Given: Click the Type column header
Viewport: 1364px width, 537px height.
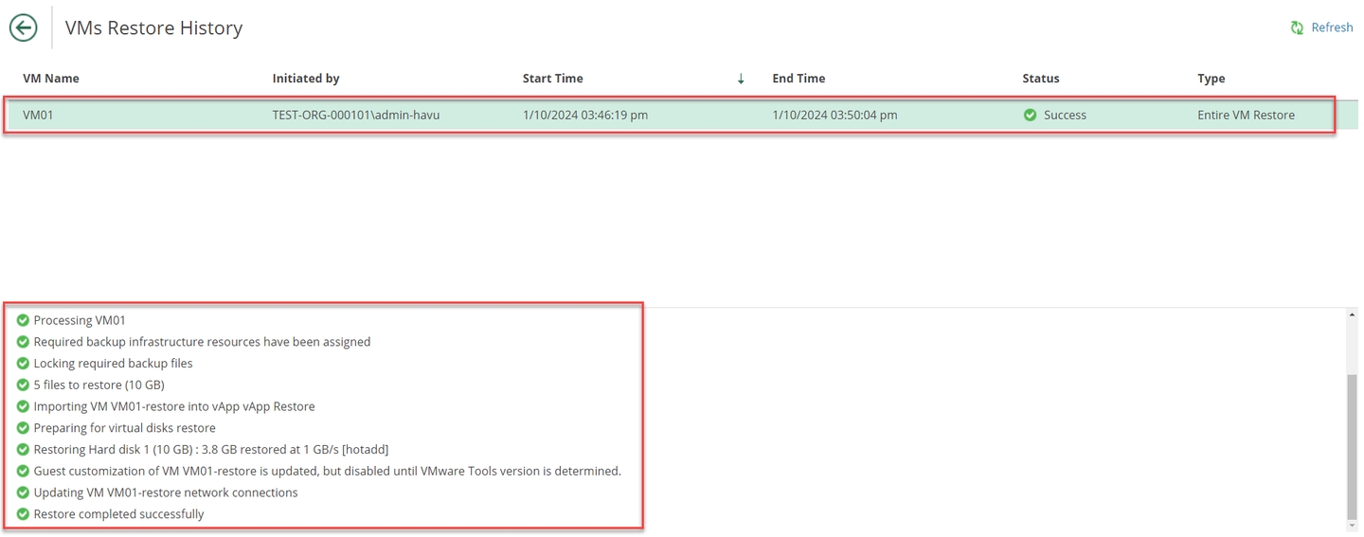Looking at the screenshot, I should (x=1211, y=79).
